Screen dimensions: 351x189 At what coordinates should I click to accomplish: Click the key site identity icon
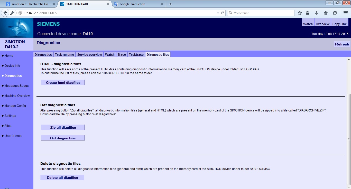pos(12,13)
